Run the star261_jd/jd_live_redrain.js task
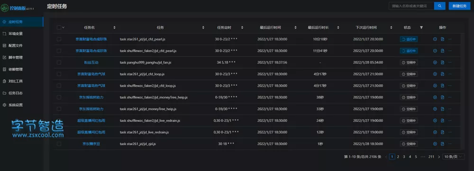 [435, 132]
